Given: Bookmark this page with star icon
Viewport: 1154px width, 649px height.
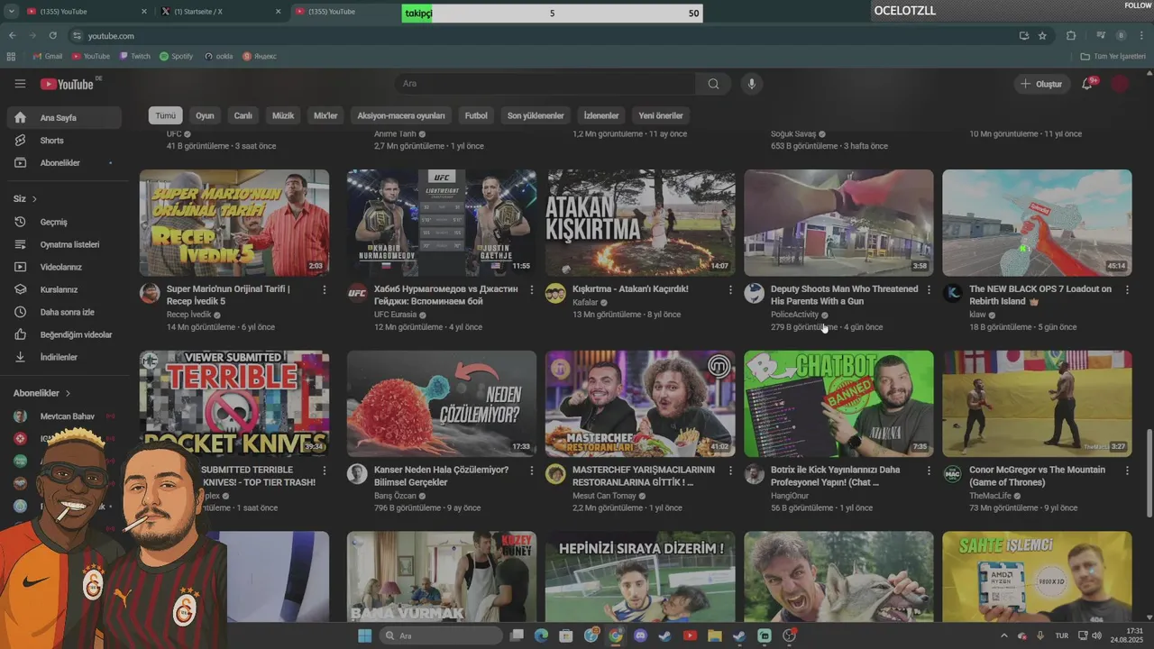Looking at the screenshot, I should (1042, 35).
